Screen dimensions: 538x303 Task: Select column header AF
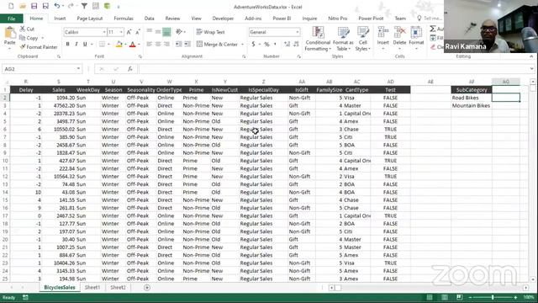472,82
